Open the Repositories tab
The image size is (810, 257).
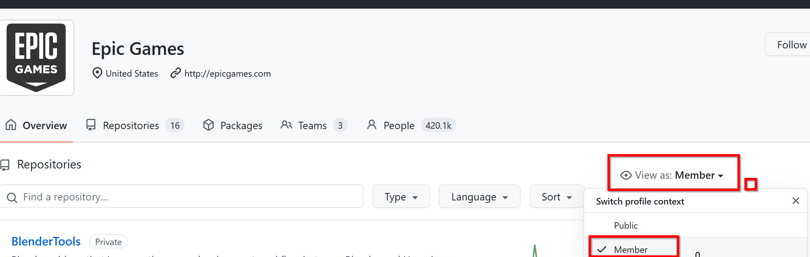click(x=135, y=125)
